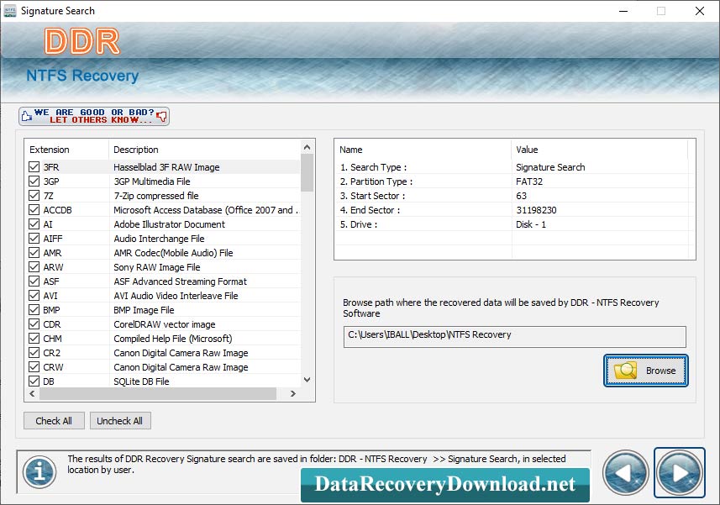
Task: Toggle the AVI extension checkbox
Action: [x=34, y=295]
